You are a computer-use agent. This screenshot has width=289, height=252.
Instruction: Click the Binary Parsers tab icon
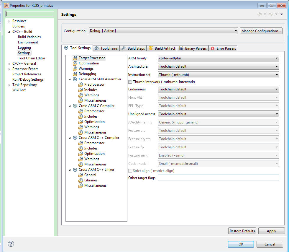181,48
